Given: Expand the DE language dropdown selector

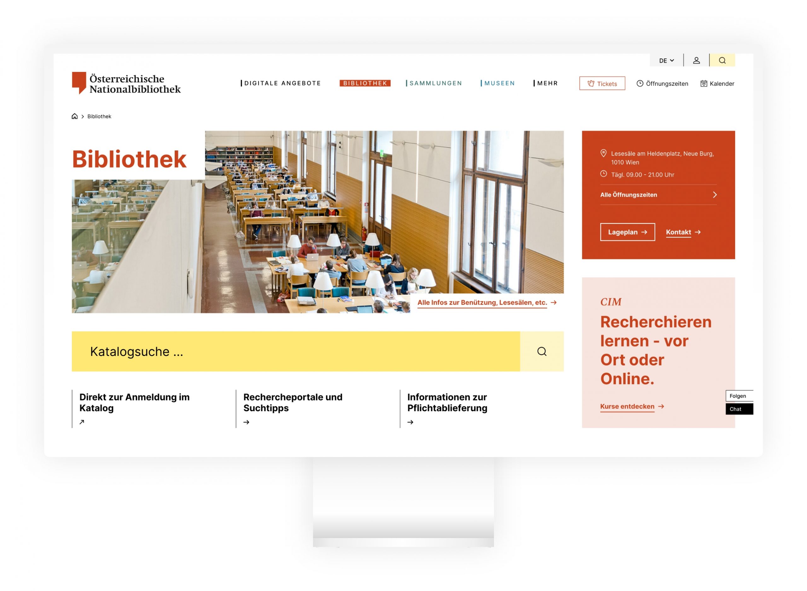Looking at the screenshot, I should click(662, 61).
